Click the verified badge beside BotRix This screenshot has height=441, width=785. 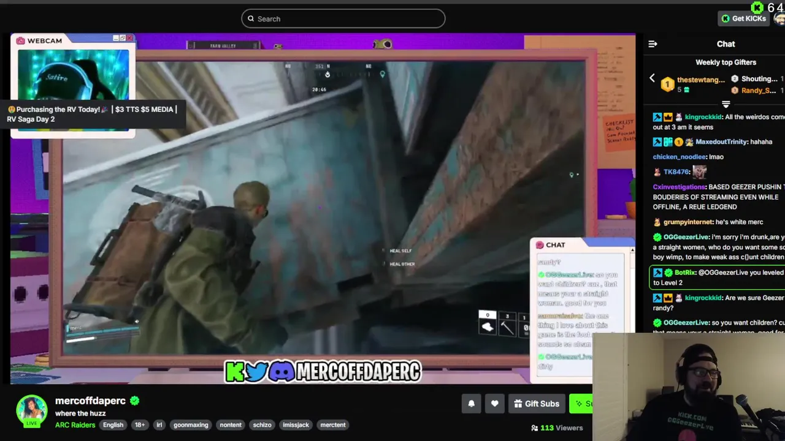pyautogui.click(x=668, y=273)
